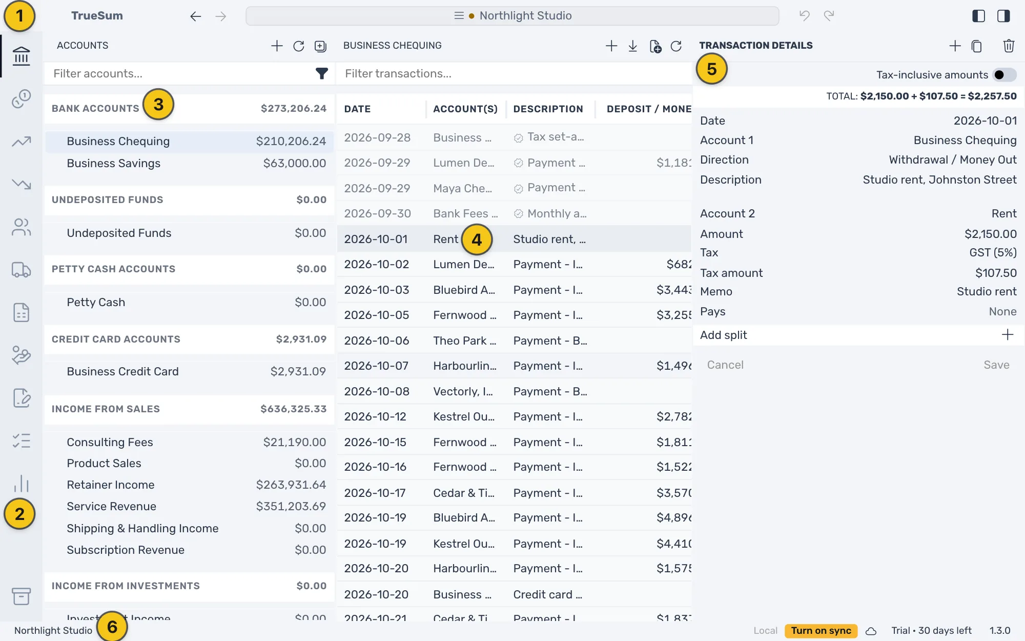Open the bank Accounts sidebar icon
The height and width of the screenshot is (641, 1025).
[21, 56]
